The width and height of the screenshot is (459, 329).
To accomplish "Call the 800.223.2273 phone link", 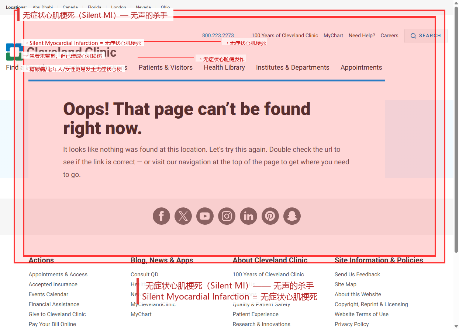I will coord(218,36).
